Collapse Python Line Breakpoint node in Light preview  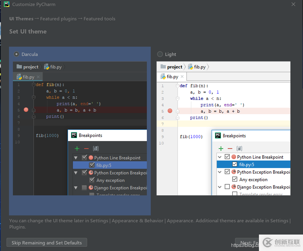(x=220, y=157)
